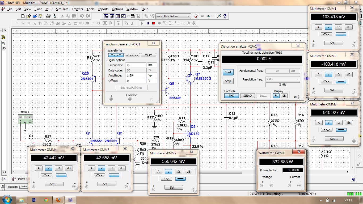Click the XFG1 function generator symbol on schematic
The width and height of the screenshot is (363, 204).
pos(25,119)
